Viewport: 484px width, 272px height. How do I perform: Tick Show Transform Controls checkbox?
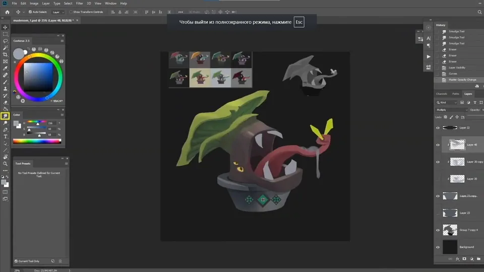pos(71,12)
